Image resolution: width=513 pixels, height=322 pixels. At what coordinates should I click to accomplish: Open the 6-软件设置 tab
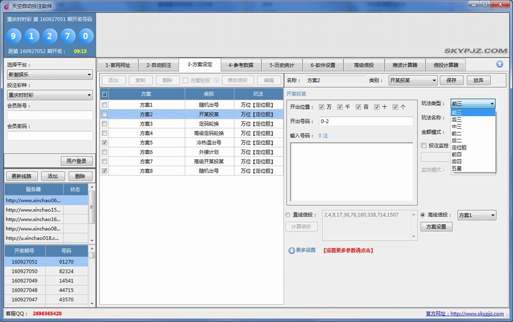[323, 65]
